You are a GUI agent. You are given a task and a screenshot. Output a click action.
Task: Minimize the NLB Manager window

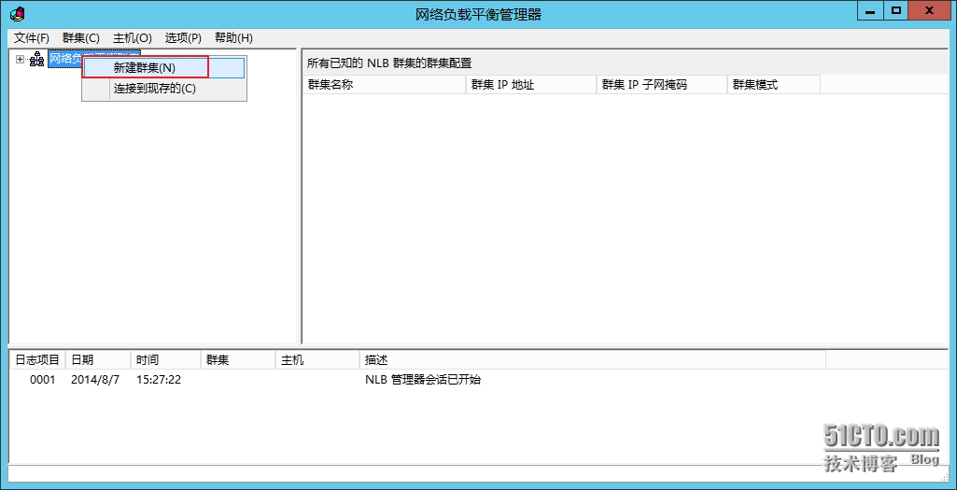coord(869,11)
